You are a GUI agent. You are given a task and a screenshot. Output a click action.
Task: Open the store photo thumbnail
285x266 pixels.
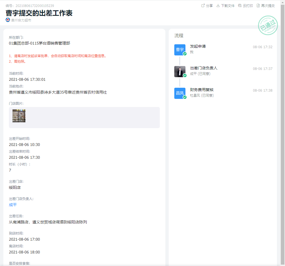pos(19,116)
